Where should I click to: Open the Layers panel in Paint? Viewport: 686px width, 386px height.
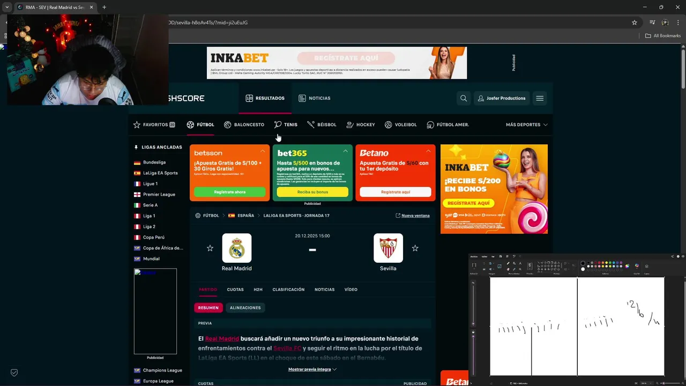(x=646, y=266)
